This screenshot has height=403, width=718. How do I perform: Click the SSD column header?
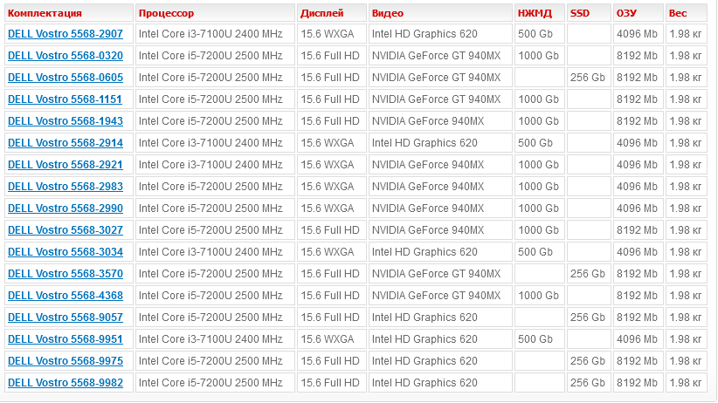click(589, 13)
